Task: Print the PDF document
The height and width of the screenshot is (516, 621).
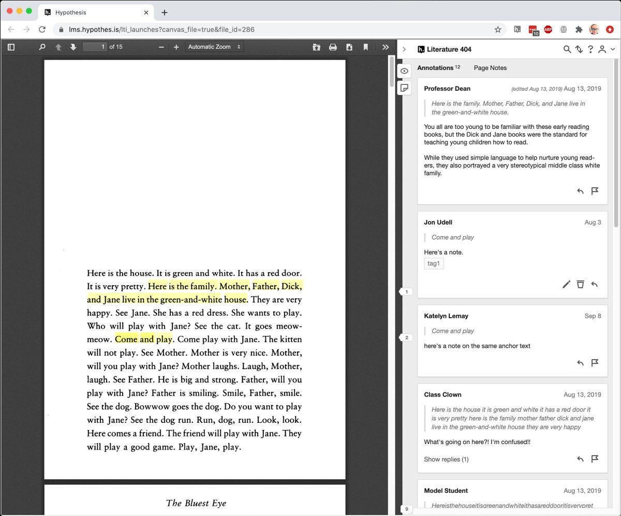Action: point(333,47)
